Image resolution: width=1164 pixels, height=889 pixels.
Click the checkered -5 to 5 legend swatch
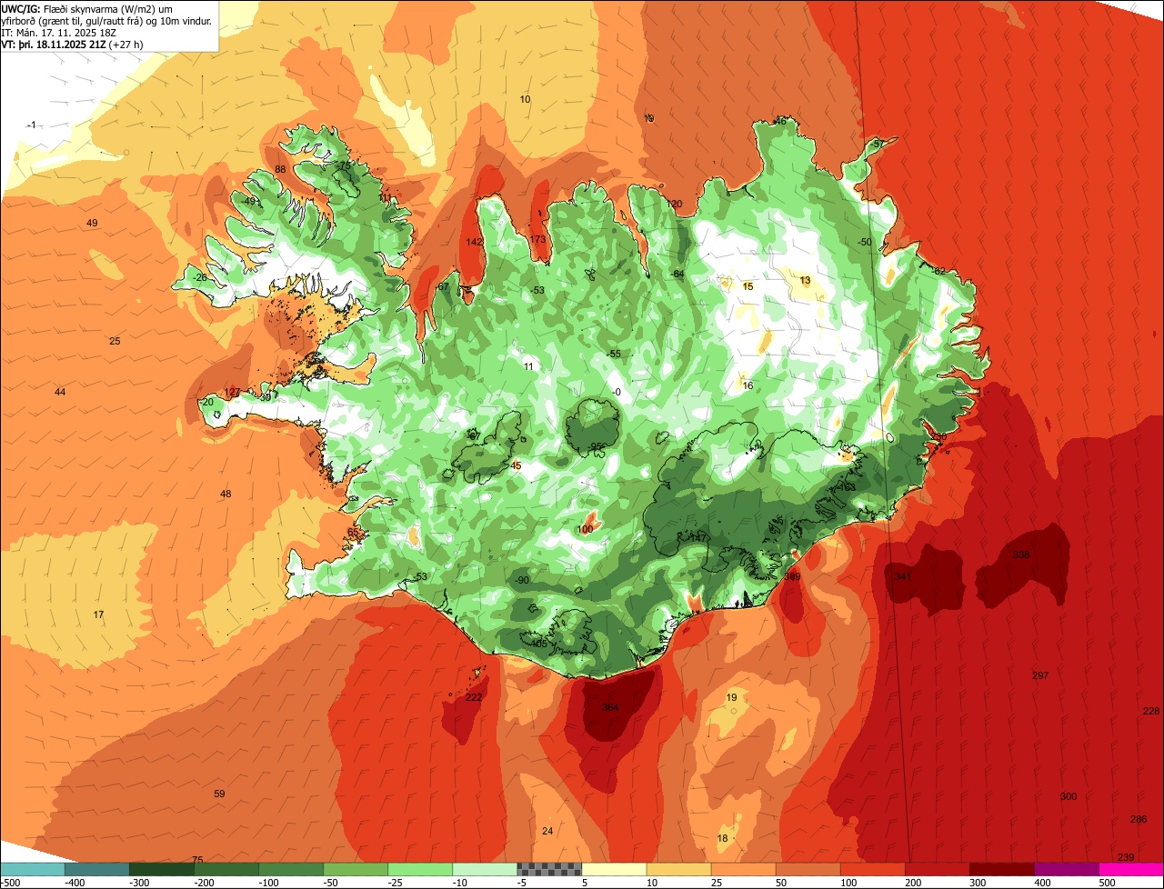tap(549, 869)
